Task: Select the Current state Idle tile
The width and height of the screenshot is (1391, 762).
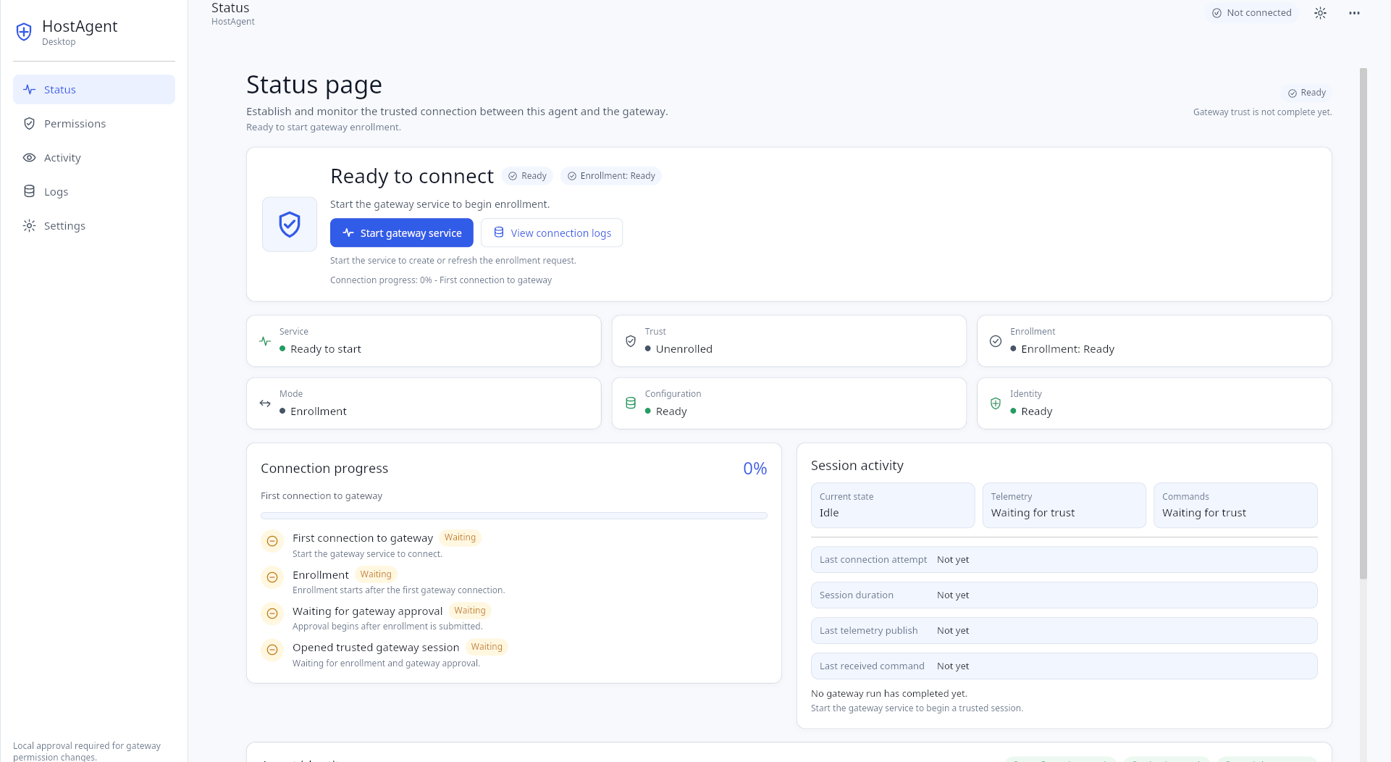Action: pos(893,505)
